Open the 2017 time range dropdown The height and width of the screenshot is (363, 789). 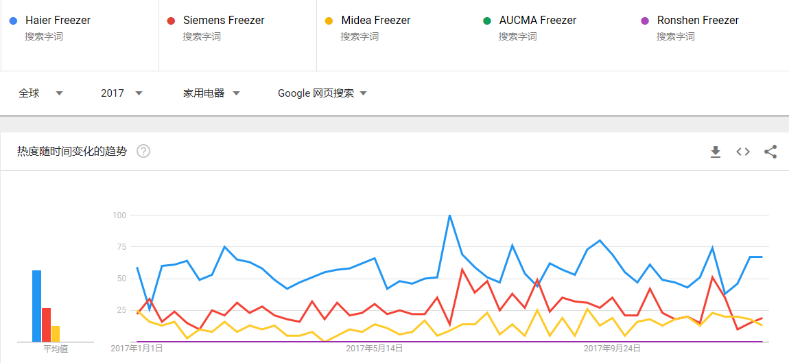click(x=121, y=93)
